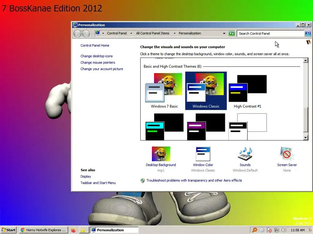The height and width of the screenshot is (234, 313).
Task: Select the Windows Classic theme
Action: tap(206, 91)
